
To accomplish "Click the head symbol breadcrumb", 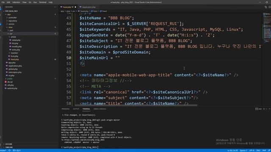I will [103, 11].
